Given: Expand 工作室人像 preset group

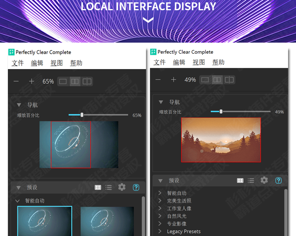Looking at the screenshot, I should 160,208.
